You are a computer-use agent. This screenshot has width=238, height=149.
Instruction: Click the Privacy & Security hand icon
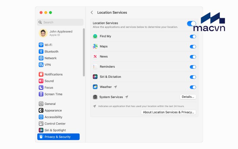(41, 137)
